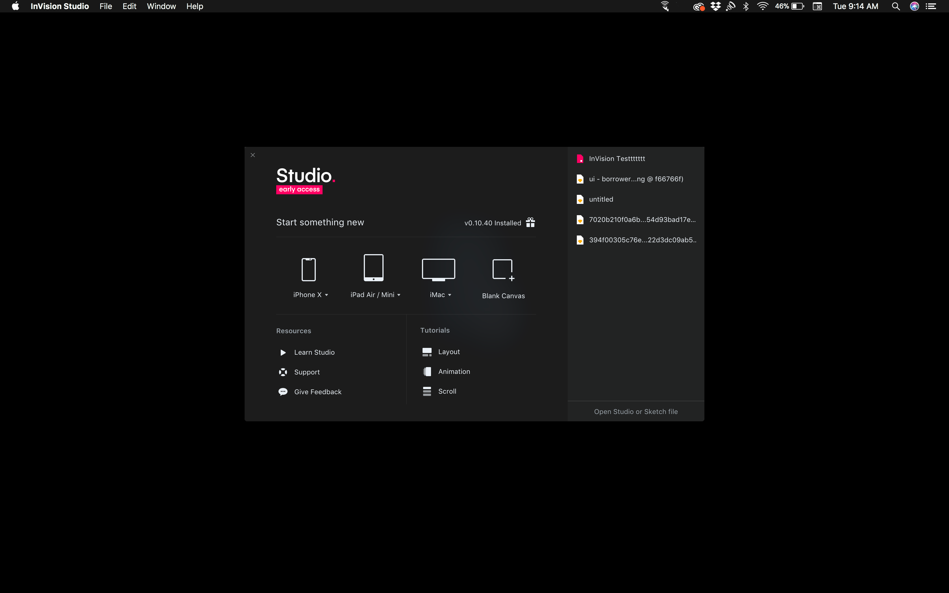Viewport: 949px width, 593px height.
Task: Click the iPad Air / Mini tablet icon
Action: [x=373, y=268]
